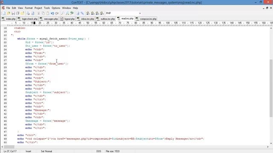The height and width of the screenshot is (153, 273).
Task: Switch to logout.php tab
Action: (67, 19)
